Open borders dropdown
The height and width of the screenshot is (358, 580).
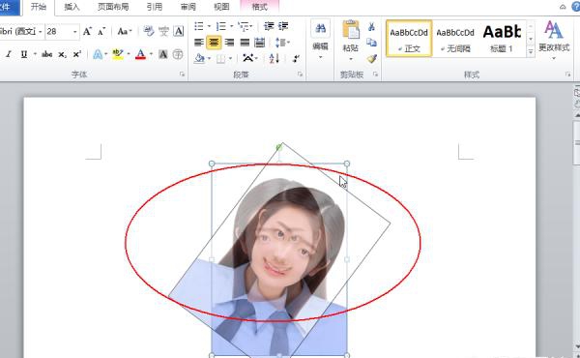point(224,58)
